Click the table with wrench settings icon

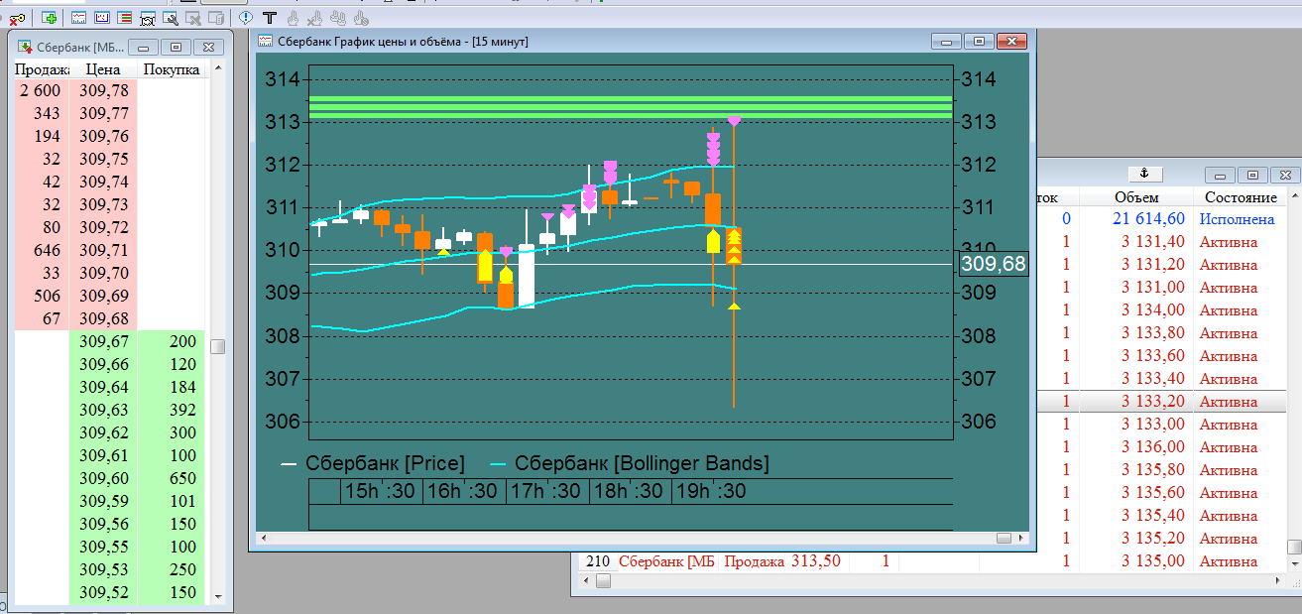click(171, 18)
